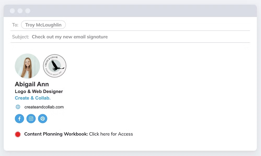Click the second window control dot

coord(20,11)
